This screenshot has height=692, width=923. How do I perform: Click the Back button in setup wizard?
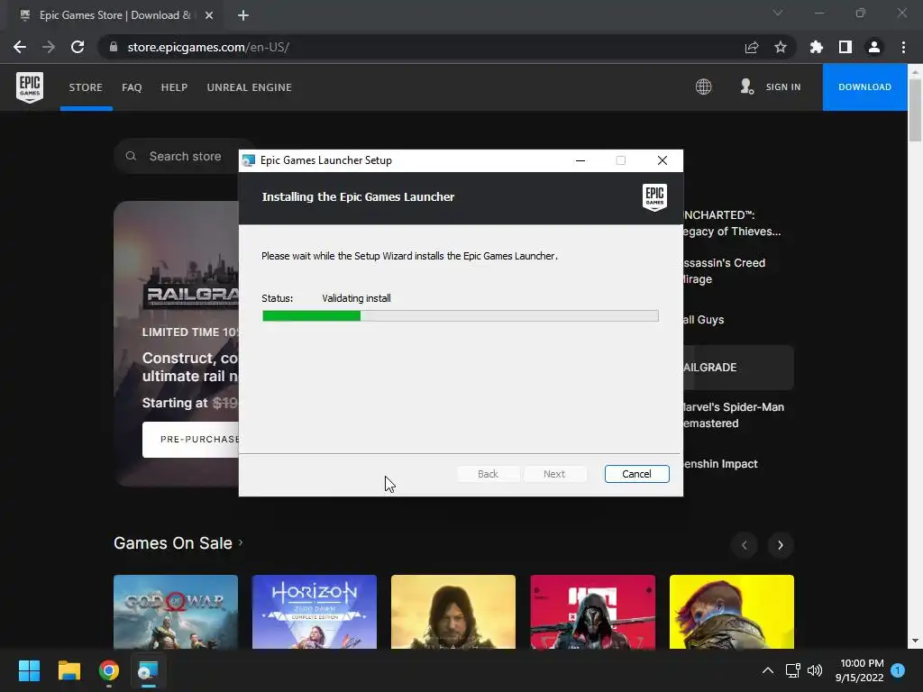(488, 474)
